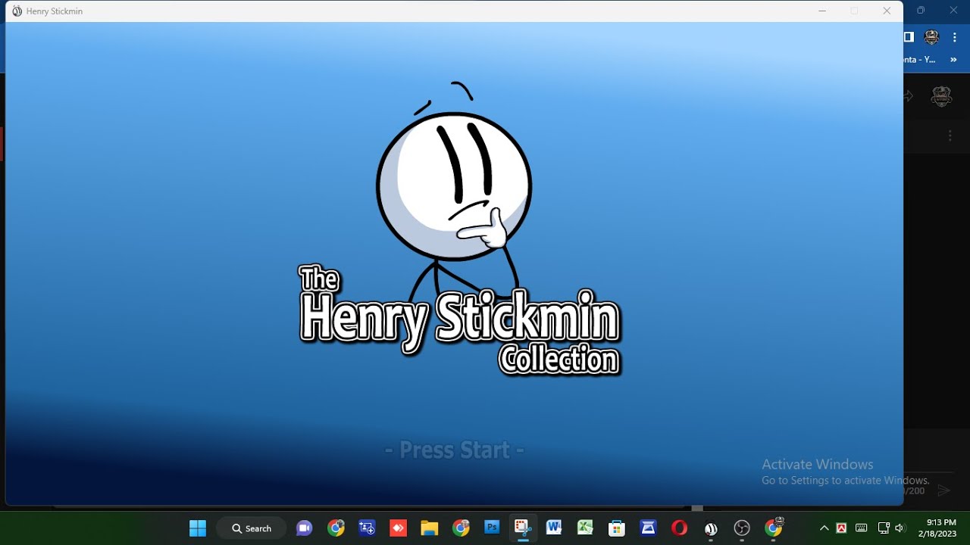
Task: Open Microsoft Excel from the taskbar
Action: pyautogui.click(x=585, y=528)
